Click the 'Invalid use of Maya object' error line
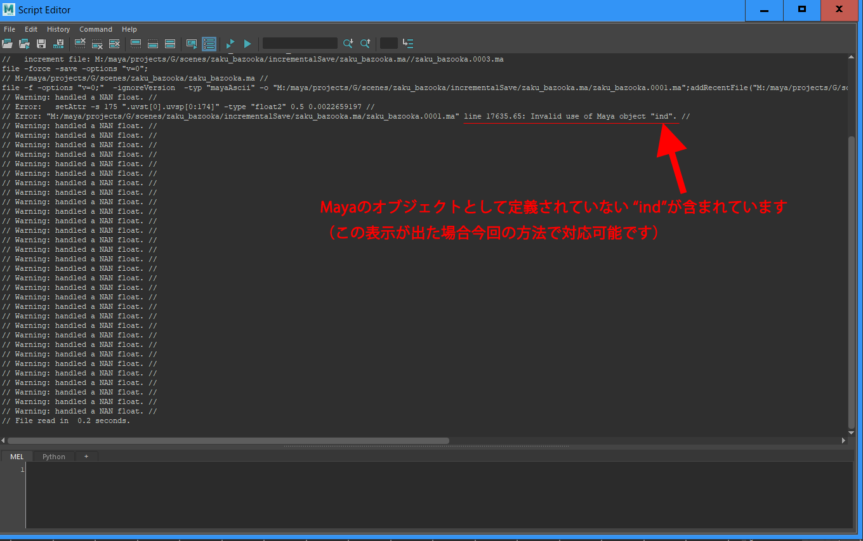 coord(346,116)
